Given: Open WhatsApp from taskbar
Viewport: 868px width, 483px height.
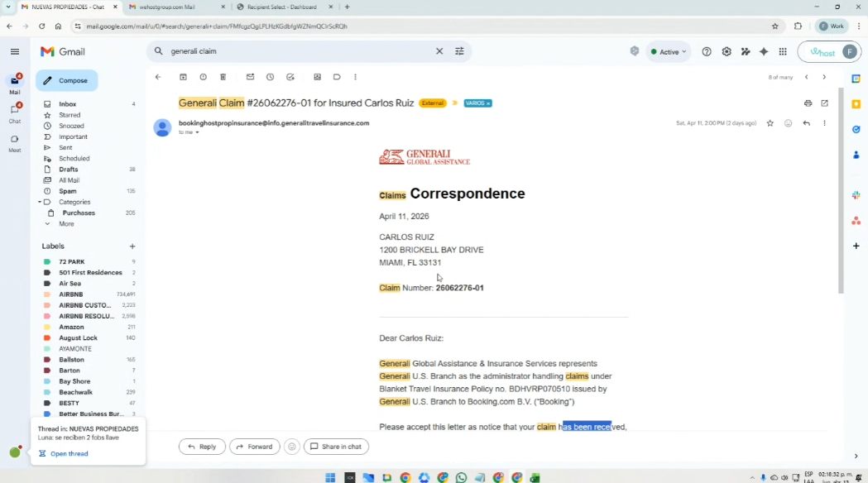Looking at the screenshot, I should [x=461, y=477].
